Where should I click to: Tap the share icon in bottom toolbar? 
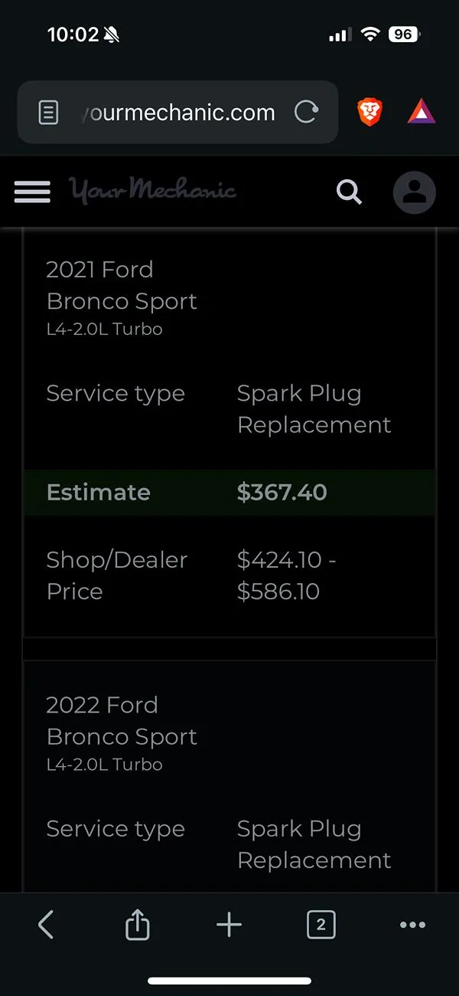[x=137, y=925]
